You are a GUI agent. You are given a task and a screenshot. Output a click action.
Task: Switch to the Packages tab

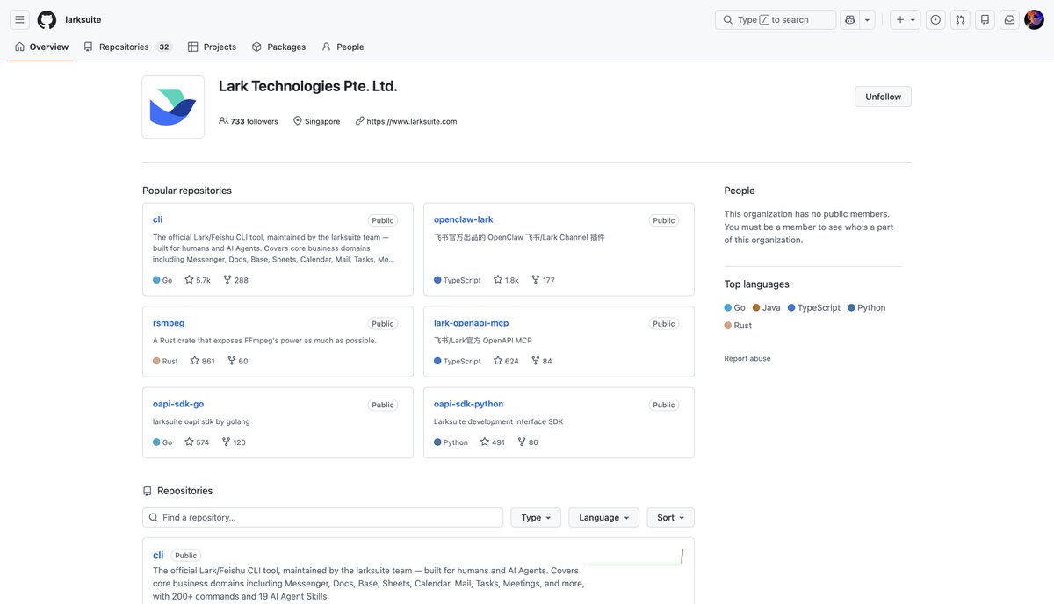(278, 47)
